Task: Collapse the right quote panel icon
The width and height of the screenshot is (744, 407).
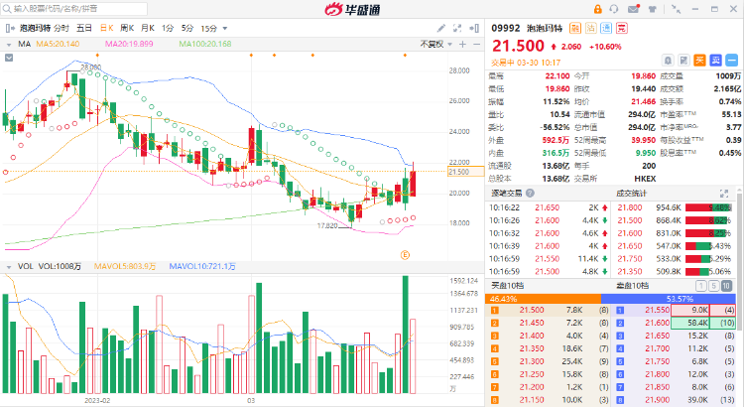Action: click(473, 29)
